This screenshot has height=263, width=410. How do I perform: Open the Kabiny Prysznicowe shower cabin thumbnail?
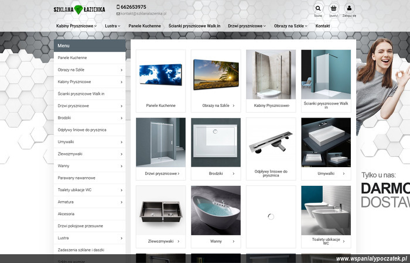click(271, 74)
